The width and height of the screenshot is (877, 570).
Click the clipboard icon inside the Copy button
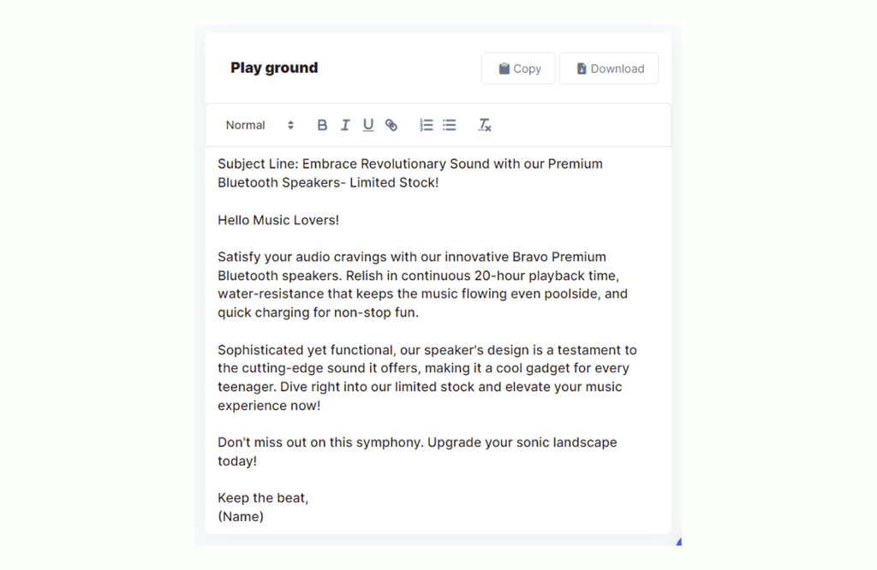(505, 68)
